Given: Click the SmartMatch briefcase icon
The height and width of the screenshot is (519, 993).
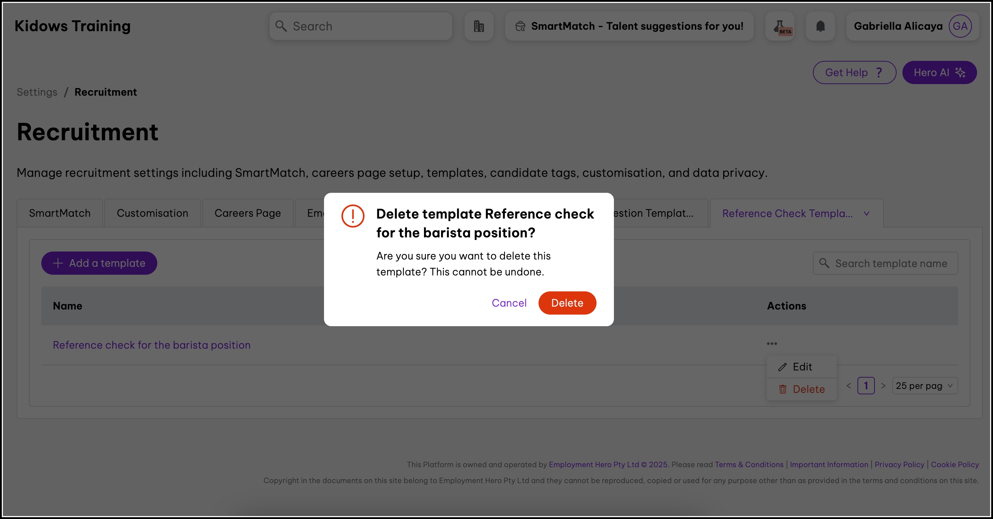Looking at the screenshot, I should tap(520, 26).
